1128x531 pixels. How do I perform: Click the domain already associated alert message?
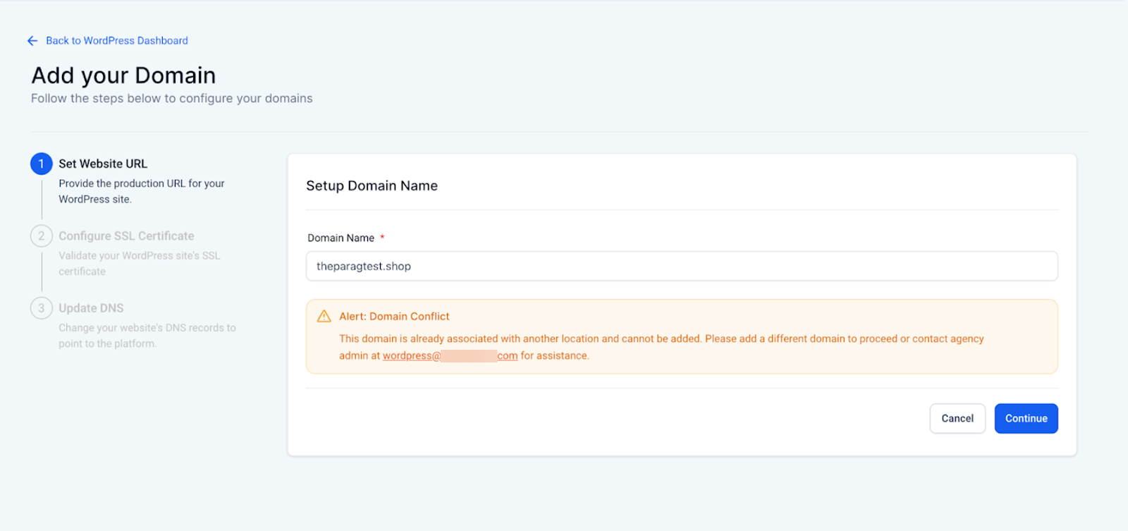click(x=661, y=339)
